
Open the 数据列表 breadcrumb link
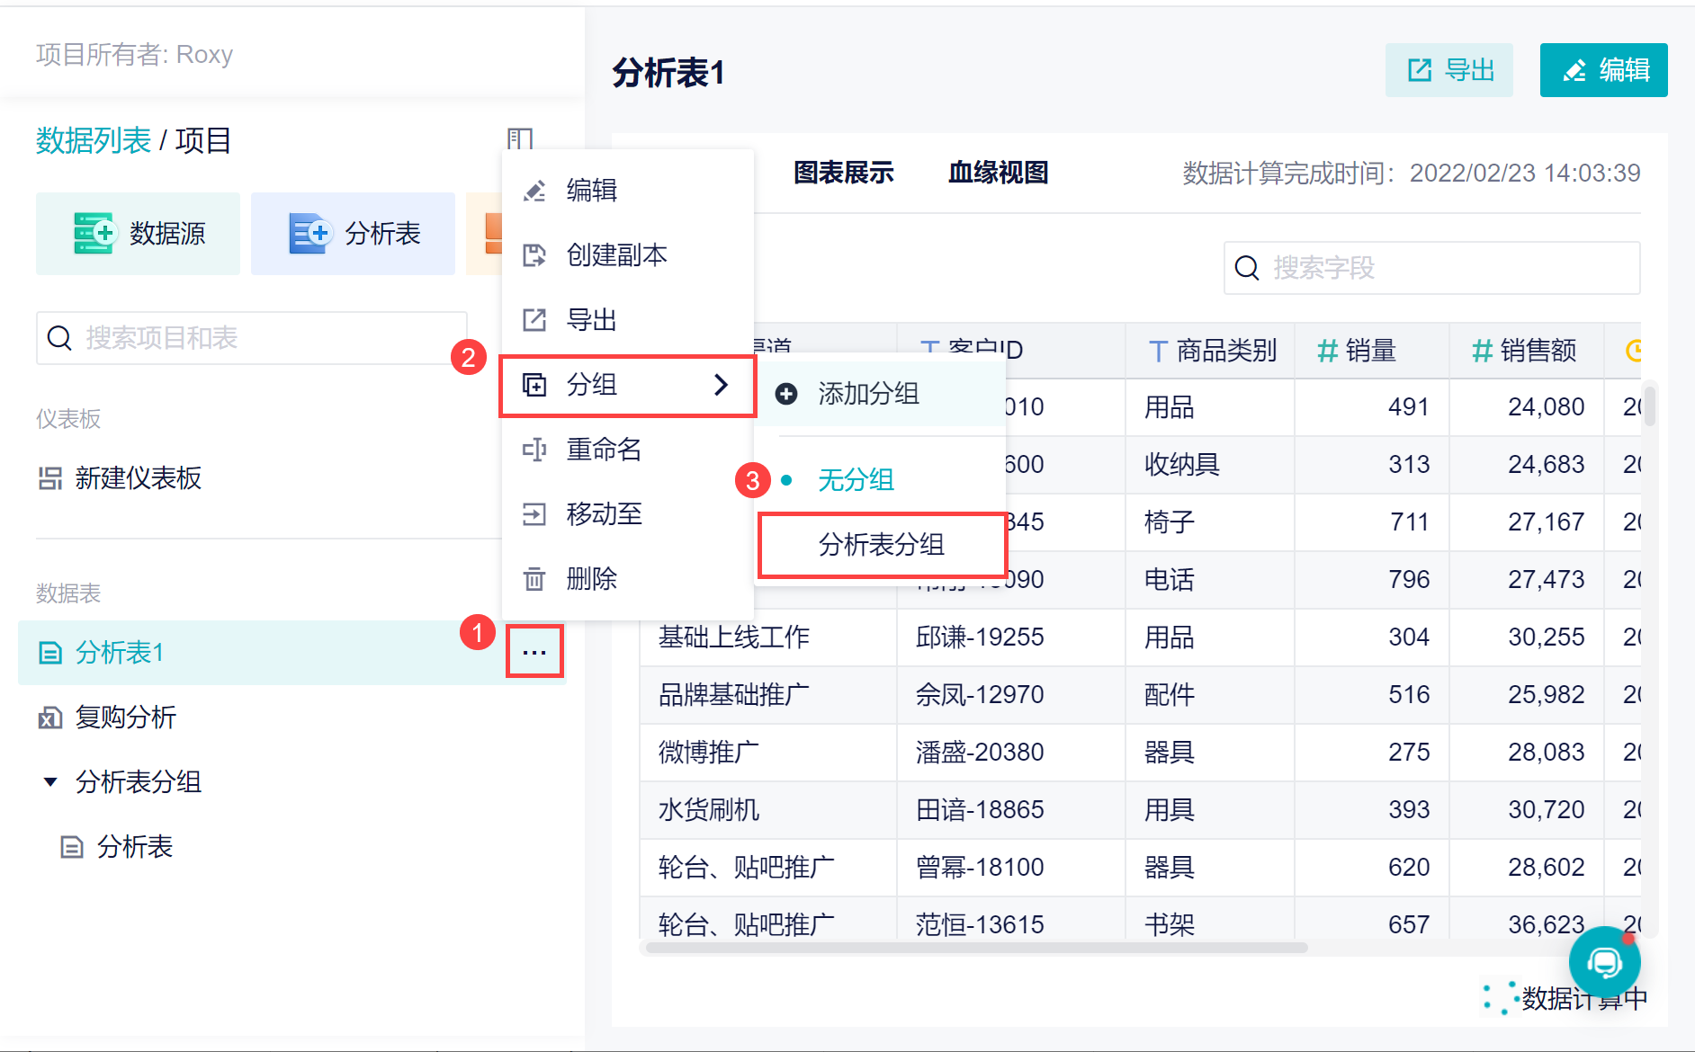[94, 141]
